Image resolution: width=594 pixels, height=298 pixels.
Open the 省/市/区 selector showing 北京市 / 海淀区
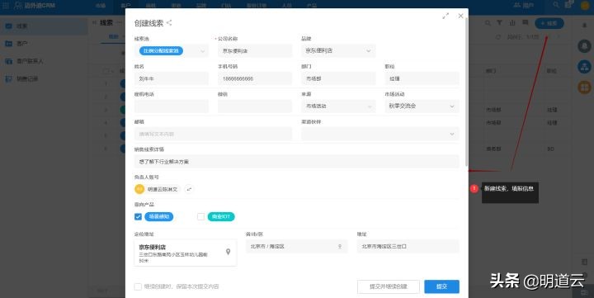[296, 247]
